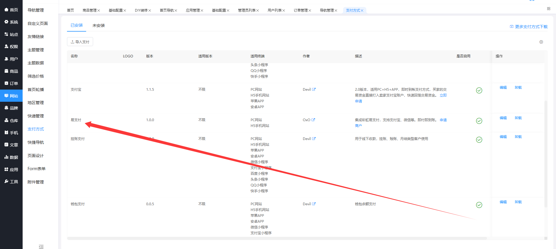This screenshot has height=249, width=556.
Task: Select 主题管理 in the submenu
Action: point(36,50)
